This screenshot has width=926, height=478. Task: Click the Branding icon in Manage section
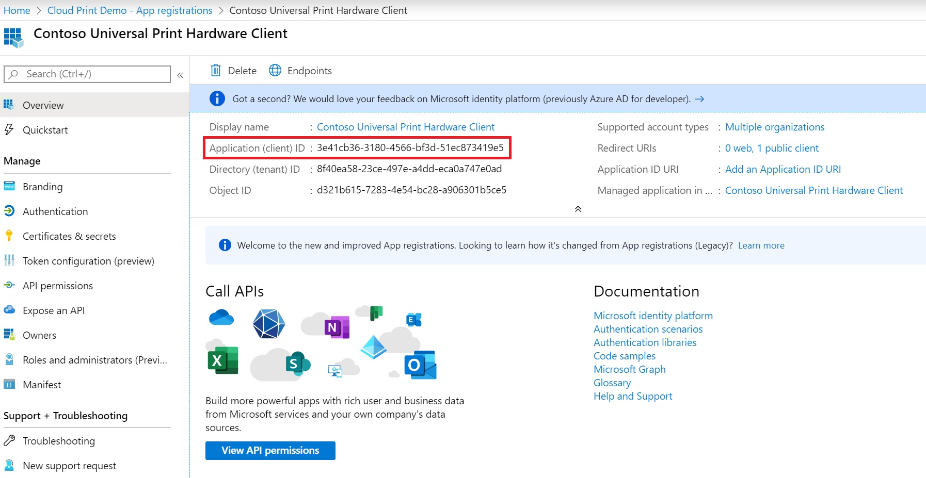click(x=9, y=186)
